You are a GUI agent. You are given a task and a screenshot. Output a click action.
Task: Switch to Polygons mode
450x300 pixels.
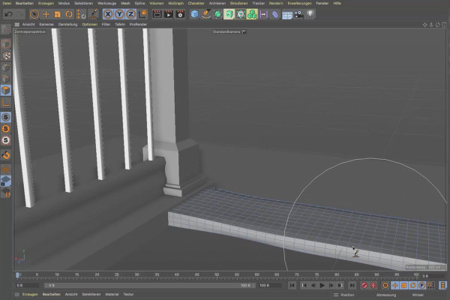coord(6,91)
